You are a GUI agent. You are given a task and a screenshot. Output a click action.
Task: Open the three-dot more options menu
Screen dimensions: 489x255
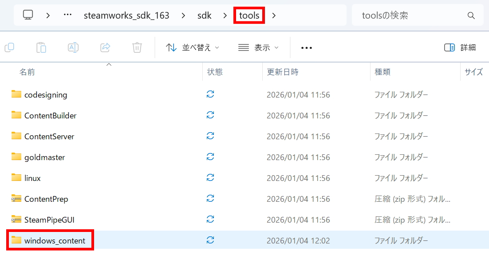(307, 47)
